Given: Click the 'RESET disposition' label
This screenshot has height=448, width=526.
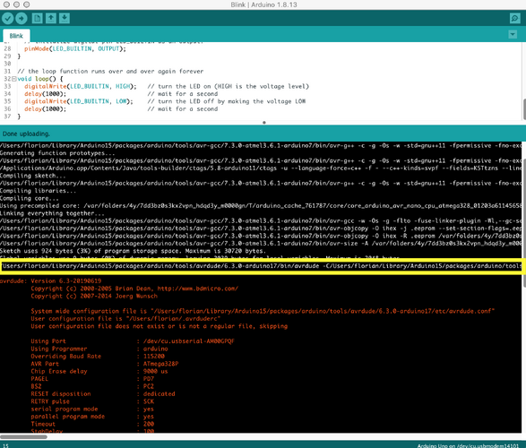Looking at the screenshot, I should pyautogui.click(x=61, y=394).
